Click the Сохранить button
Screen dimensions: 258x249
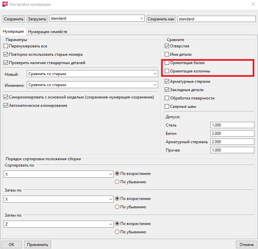pos(14,19)
